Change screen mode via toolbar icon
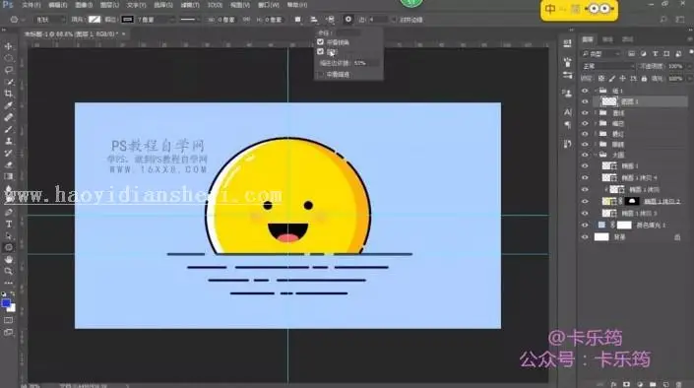694x388 pixels. (9, 332)
